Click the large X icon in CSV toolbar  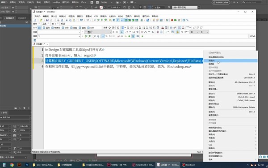click(118, 28)
